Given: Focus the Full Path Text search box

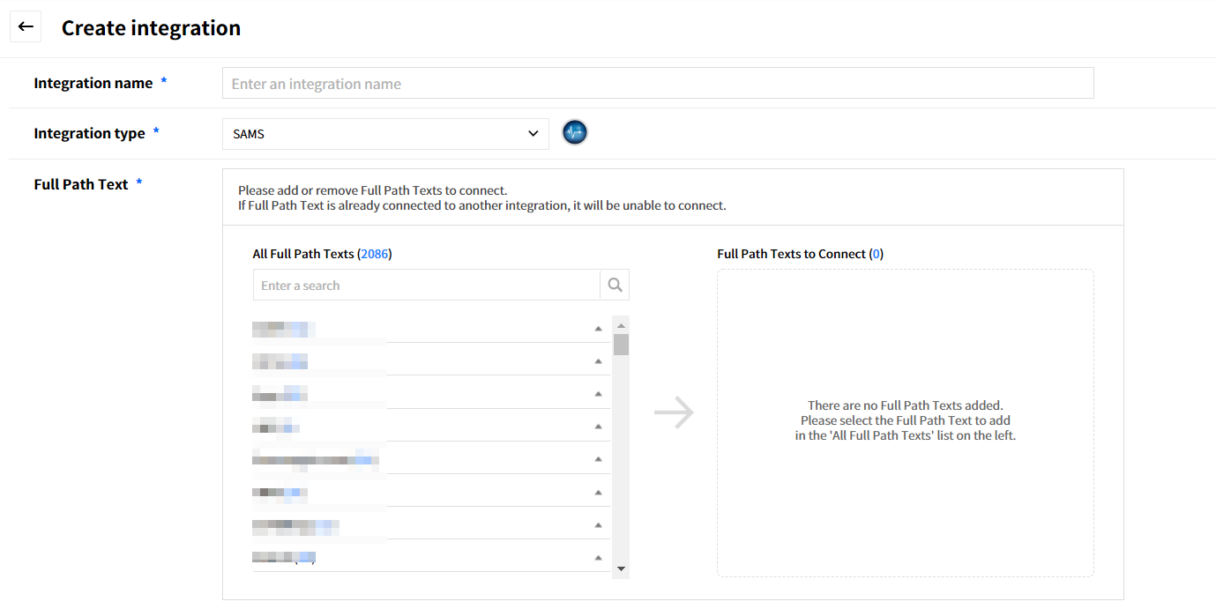Looking at the screenshot, I should [x=427, y=286].
